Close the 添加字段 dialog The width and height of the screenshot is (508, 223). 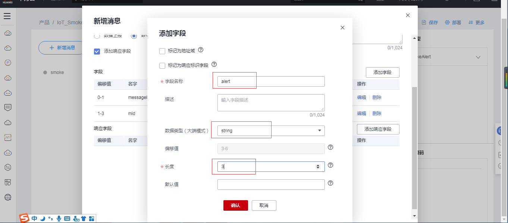click(x=342, y=28)
